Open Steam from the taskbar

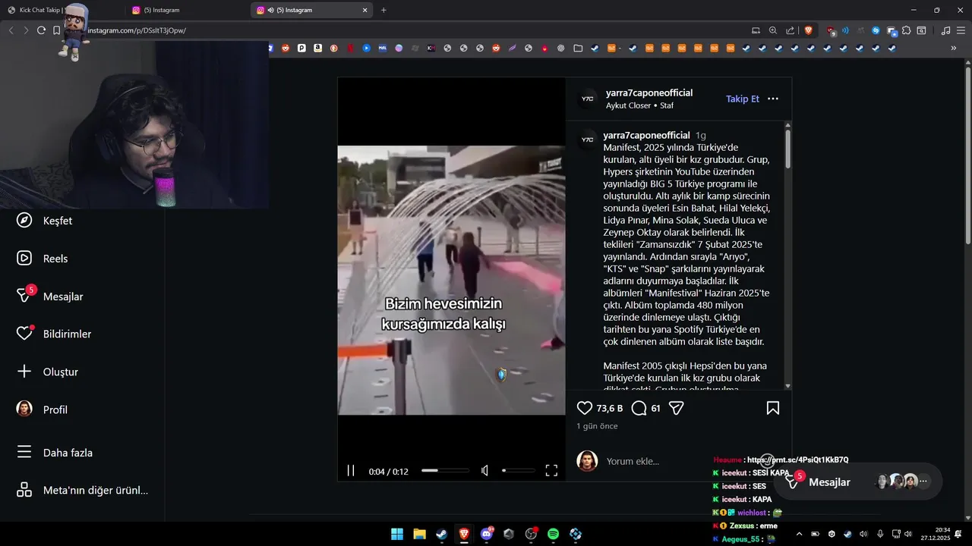point(441,534)
